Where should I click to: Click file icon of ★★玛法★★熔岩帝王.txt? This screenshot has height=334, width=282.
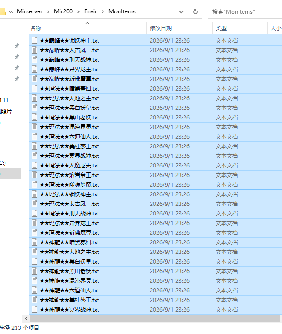coord(34,175)
